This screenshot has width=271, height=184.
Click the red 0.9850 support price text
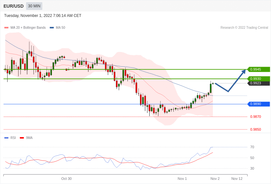pyautogui.click(x=256, y=129)
